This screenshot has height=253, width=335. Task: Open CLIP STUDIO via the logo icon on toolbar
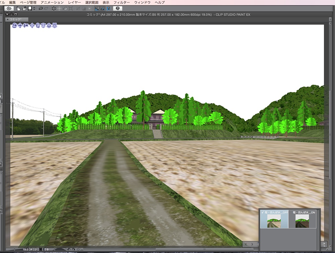[9, 9]
